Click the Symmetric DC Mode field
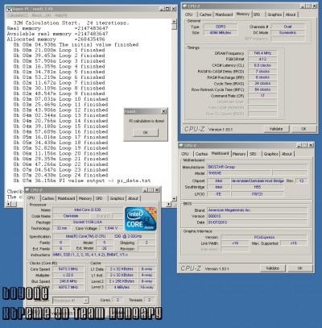 pos(288,33)
